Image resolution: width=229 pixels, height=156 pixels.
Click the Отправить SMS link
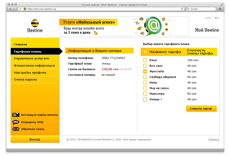[x=32, y=122]
